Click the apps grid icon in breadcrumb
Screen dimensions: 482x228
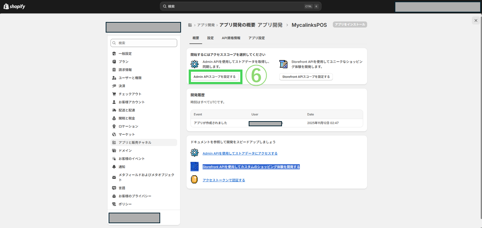tap(190, 25)
